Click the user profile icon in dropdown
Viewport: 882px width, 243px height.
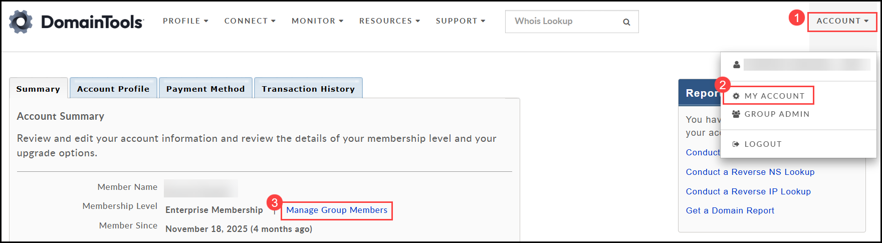[736, 65]
